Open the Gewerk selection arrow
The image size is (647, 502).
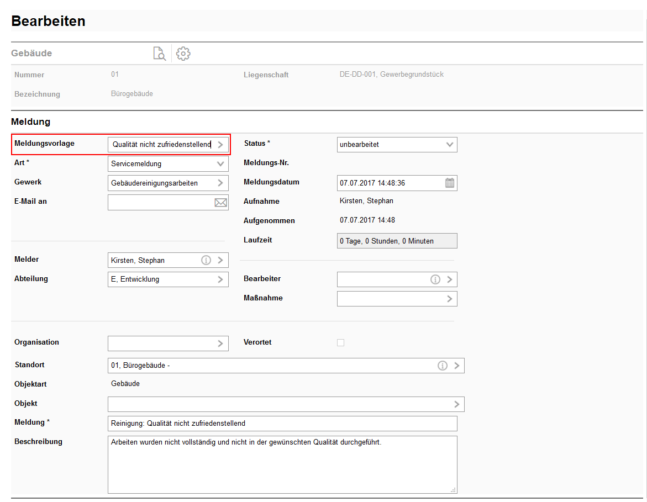pyautogui.click(x=220, y=183)
